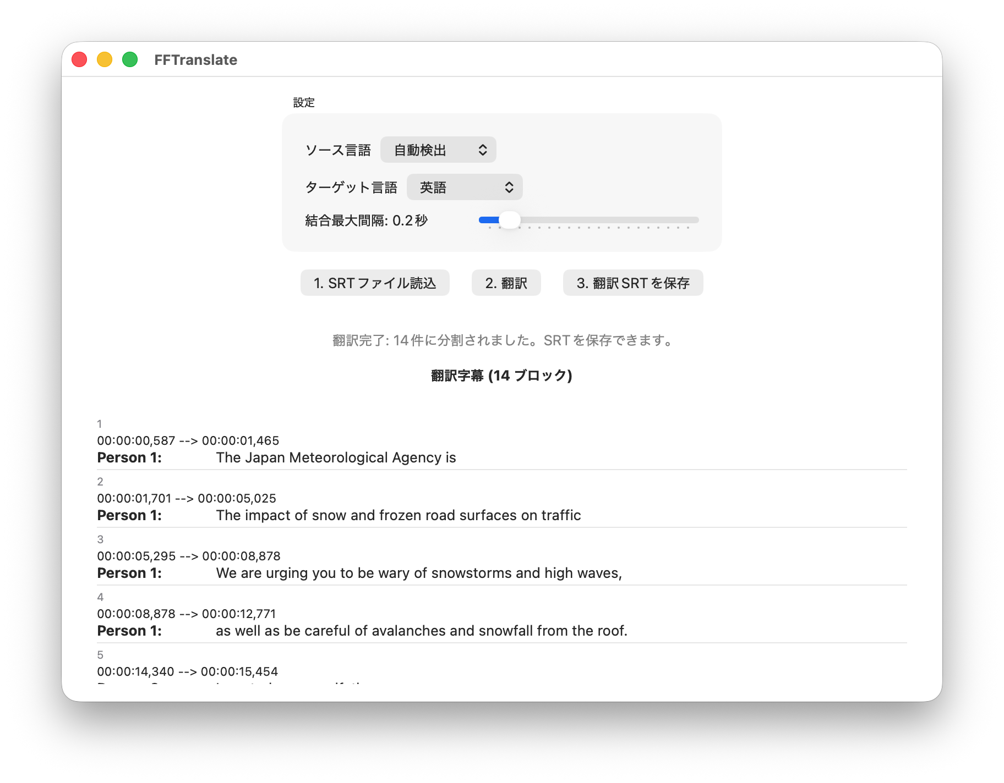Click the 結合最大間隔 slider thumb
The height and width of the screenshot is (783, 1004).
[510, 220]
